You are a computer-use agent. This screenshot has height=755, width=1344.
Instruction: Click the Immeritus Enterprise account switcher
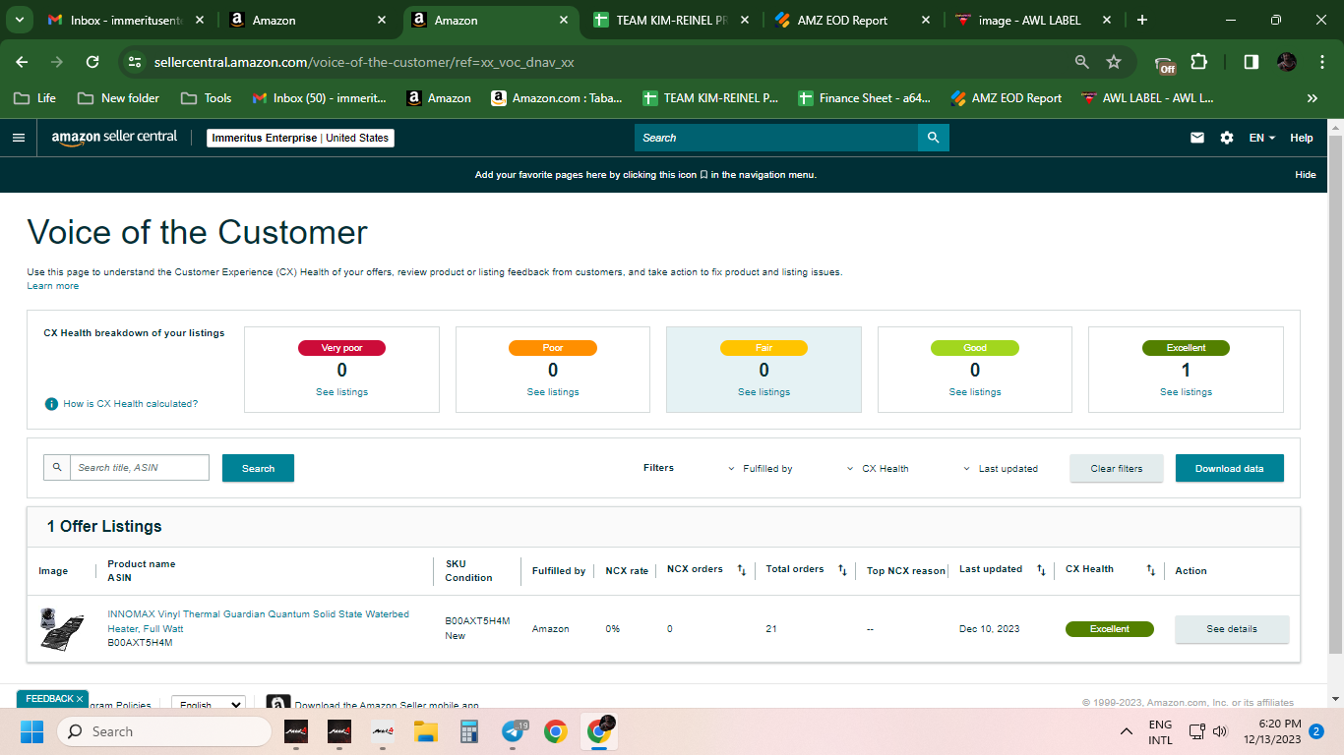(x=301, y=138)
